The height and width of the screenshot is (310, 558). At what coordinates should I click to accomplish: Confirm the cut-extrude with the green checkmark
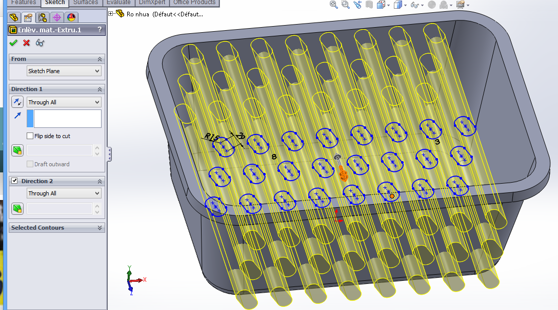point(13,43)
